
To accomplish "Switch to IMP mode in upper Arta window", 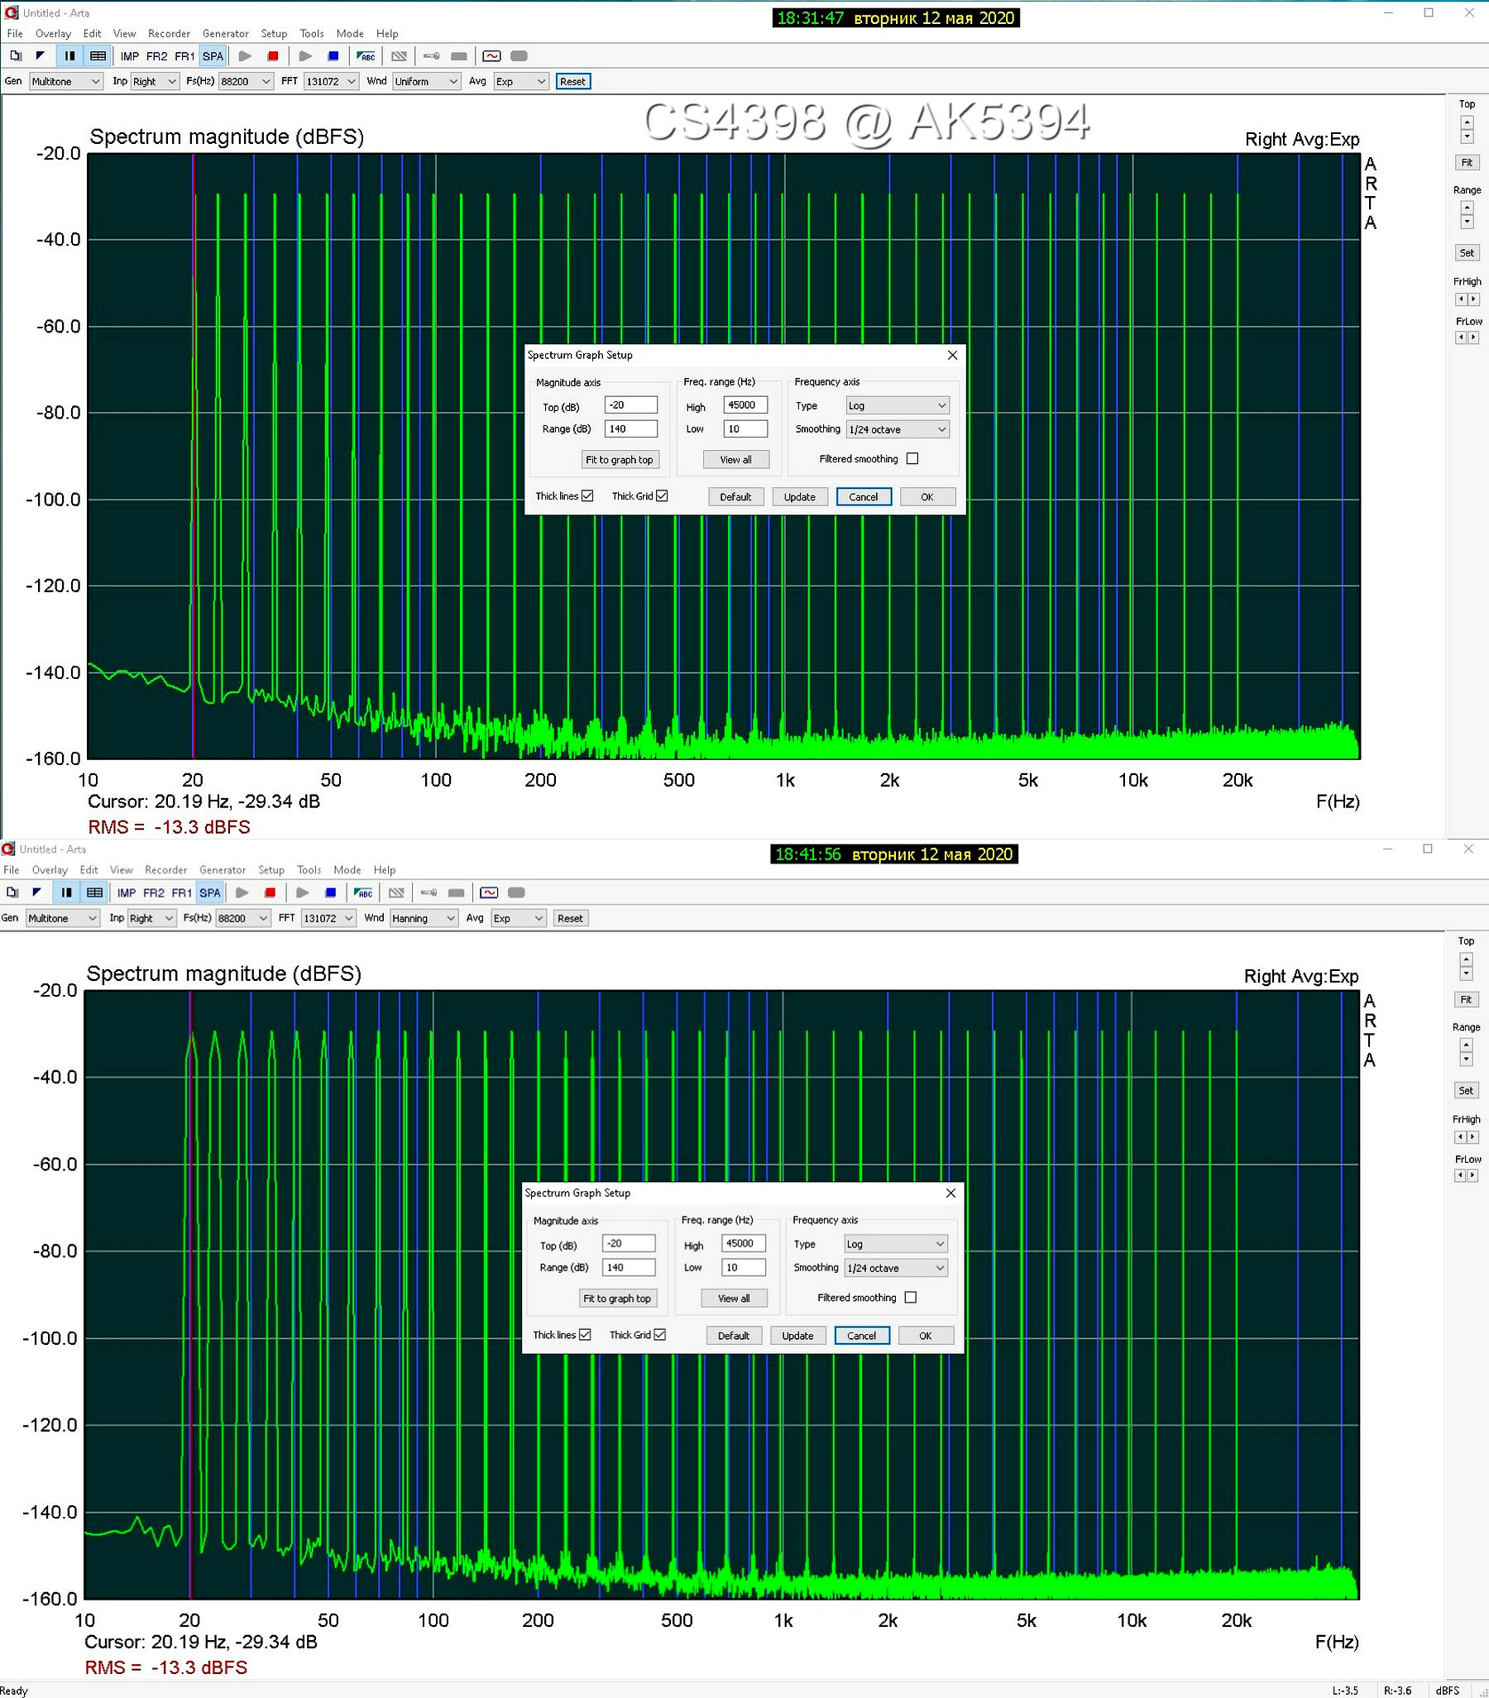I will point(130,56).
